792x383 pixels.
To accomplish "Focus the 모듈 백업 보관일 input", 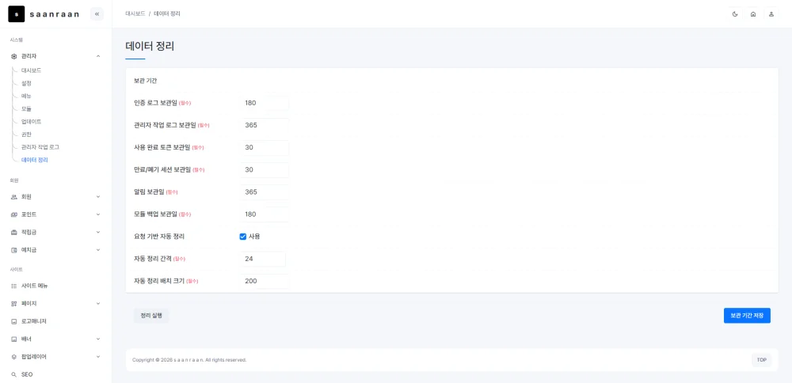I will pos(264,214).
